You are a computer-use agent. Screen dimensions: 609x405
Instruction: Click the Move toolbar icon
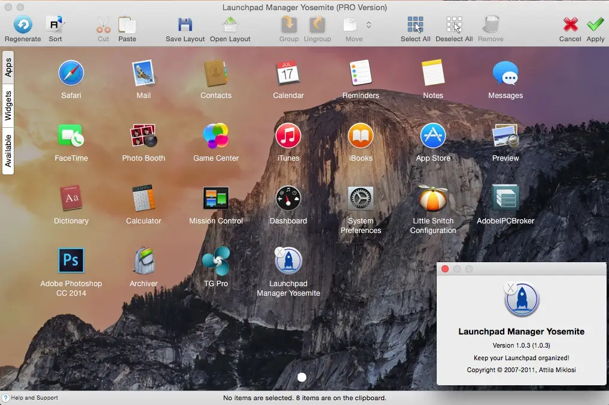[350, 25]
